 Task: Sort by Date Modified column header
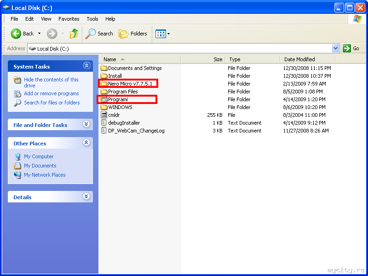[299, 59]
